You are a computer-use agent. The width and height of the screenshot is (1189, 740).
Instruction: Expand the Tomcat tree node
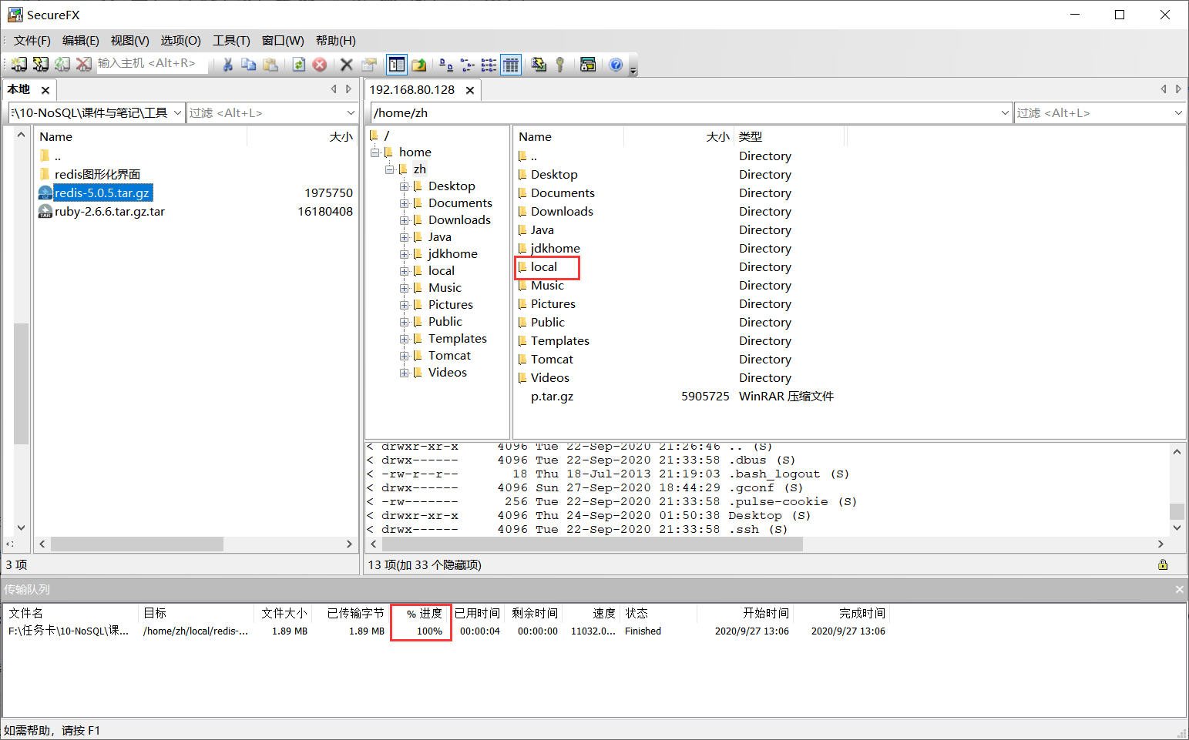(x=404, y=356)
